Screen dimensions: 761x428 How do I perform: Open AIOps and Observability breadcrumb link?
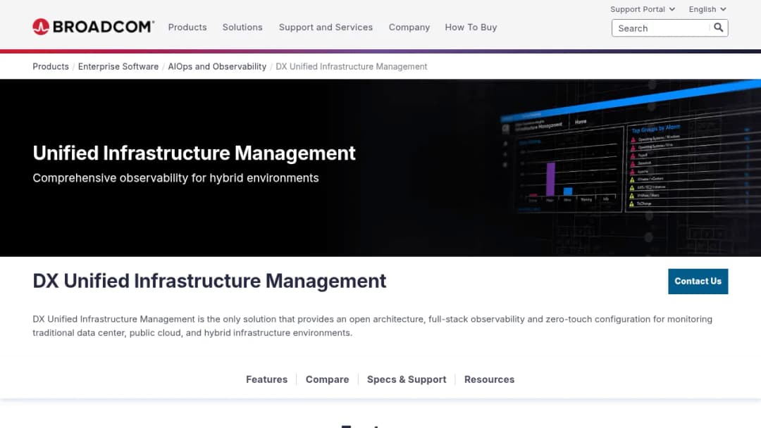coord(217,66)
